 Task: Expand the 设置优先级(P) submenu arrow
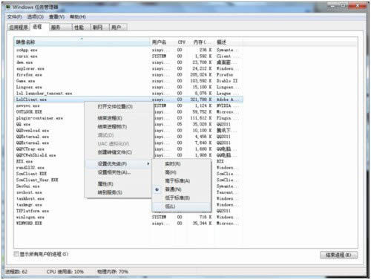[148, 163]
